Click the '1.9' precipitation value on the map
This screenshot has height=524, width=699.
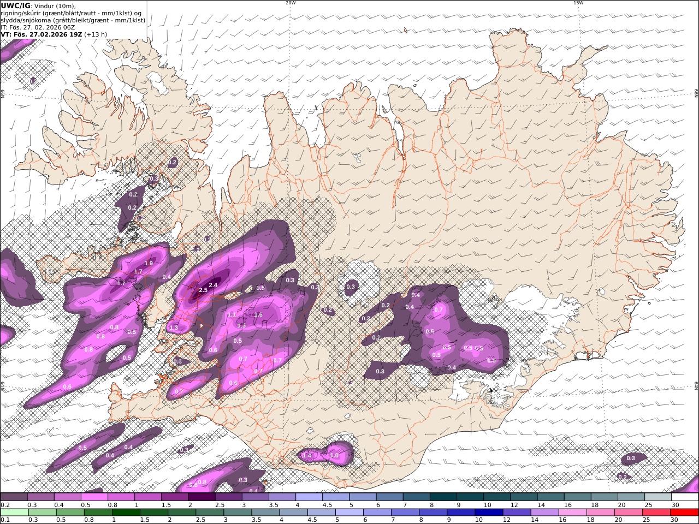[x=149, y=263]
